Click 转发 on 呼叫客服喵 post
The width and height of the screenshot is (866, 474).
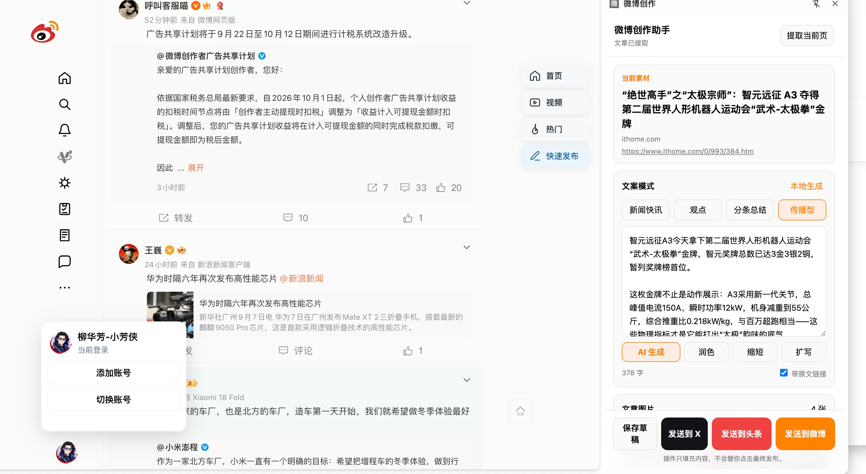tap(175, 218)
